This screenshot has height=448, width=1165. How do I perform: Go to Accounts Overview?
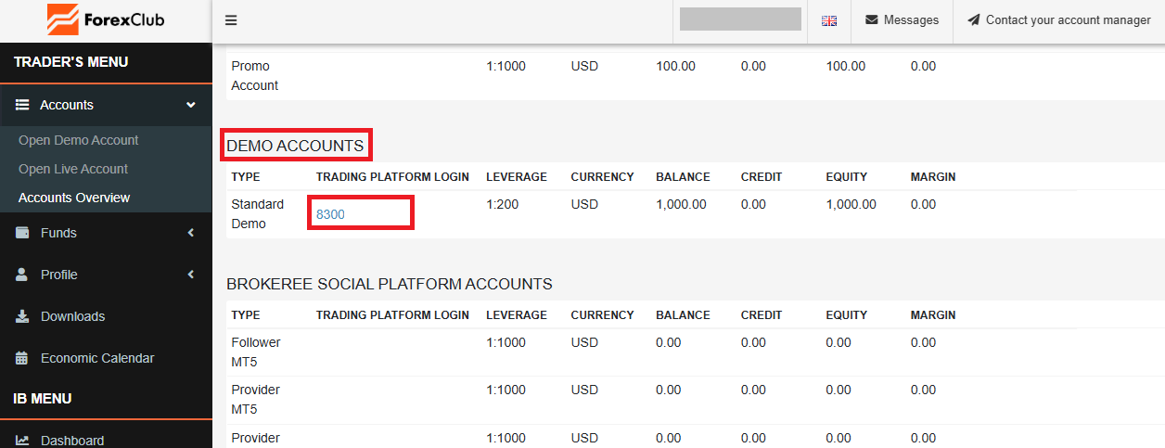(74, 198)
